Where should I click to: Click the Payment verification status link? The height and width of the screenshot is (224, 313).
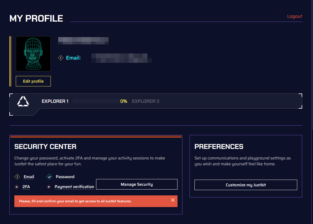pyautogui.click(x=74, y=187)
